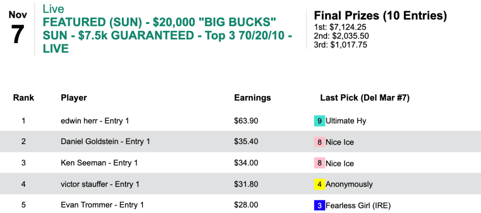Screen dimensions: 481x213
Task: Open the Fearless Girl (IRE) pick
Action: point(358,205)
